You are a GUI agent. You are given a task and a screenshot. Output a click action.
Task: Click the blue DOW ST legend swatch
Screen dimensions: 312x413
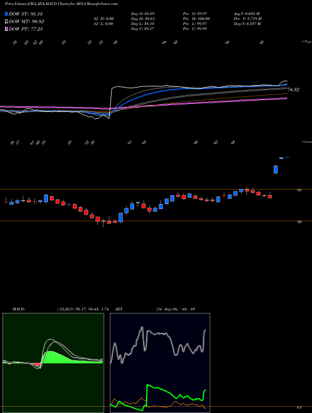6,14
